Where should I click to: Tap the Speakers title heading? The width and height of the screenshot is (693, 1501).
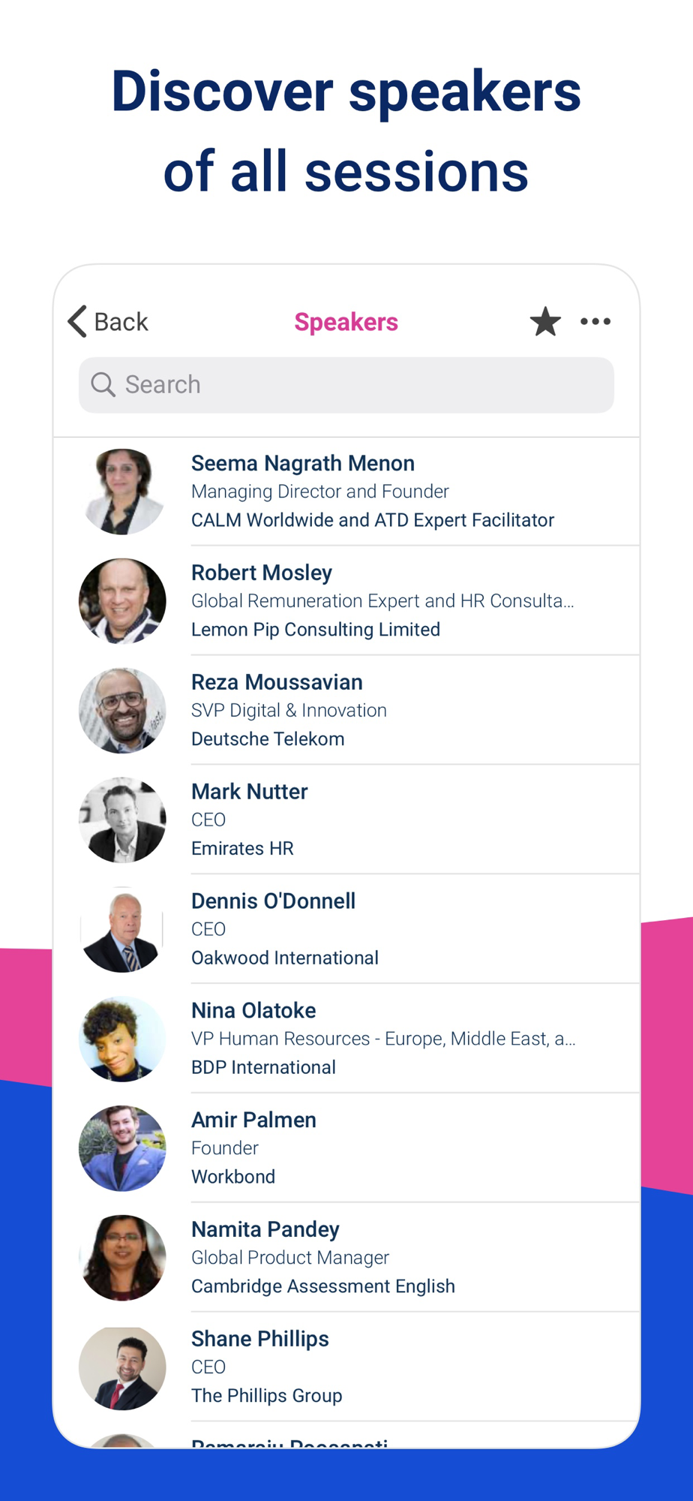coord(346,322)
